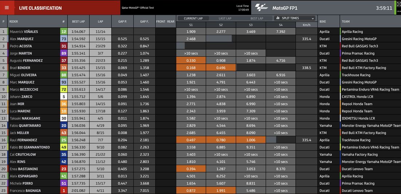Click the S3 sector header

tap(251, 25)
